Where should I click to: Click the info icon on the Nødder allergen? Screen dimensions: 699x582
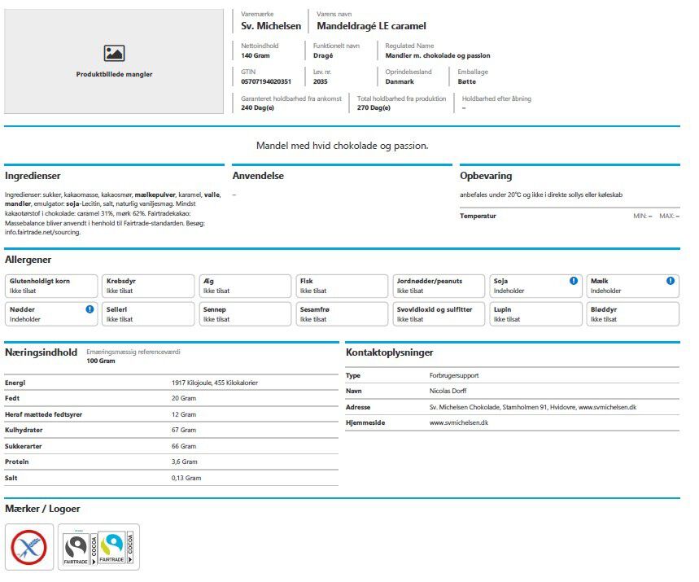90,309
